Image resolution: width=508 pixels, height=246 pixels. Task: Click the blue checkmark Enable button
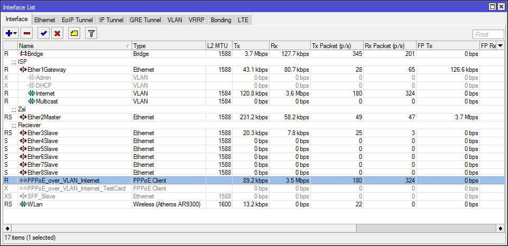44,33
